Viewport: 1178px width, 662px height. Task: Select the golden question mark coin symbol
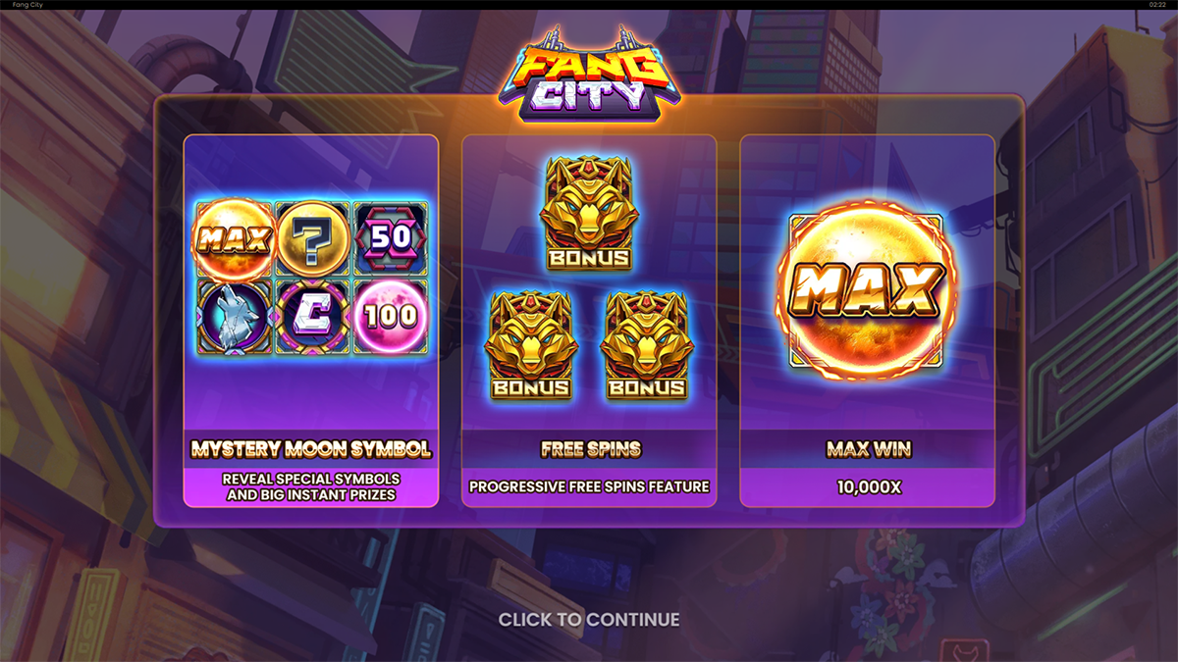313,240
